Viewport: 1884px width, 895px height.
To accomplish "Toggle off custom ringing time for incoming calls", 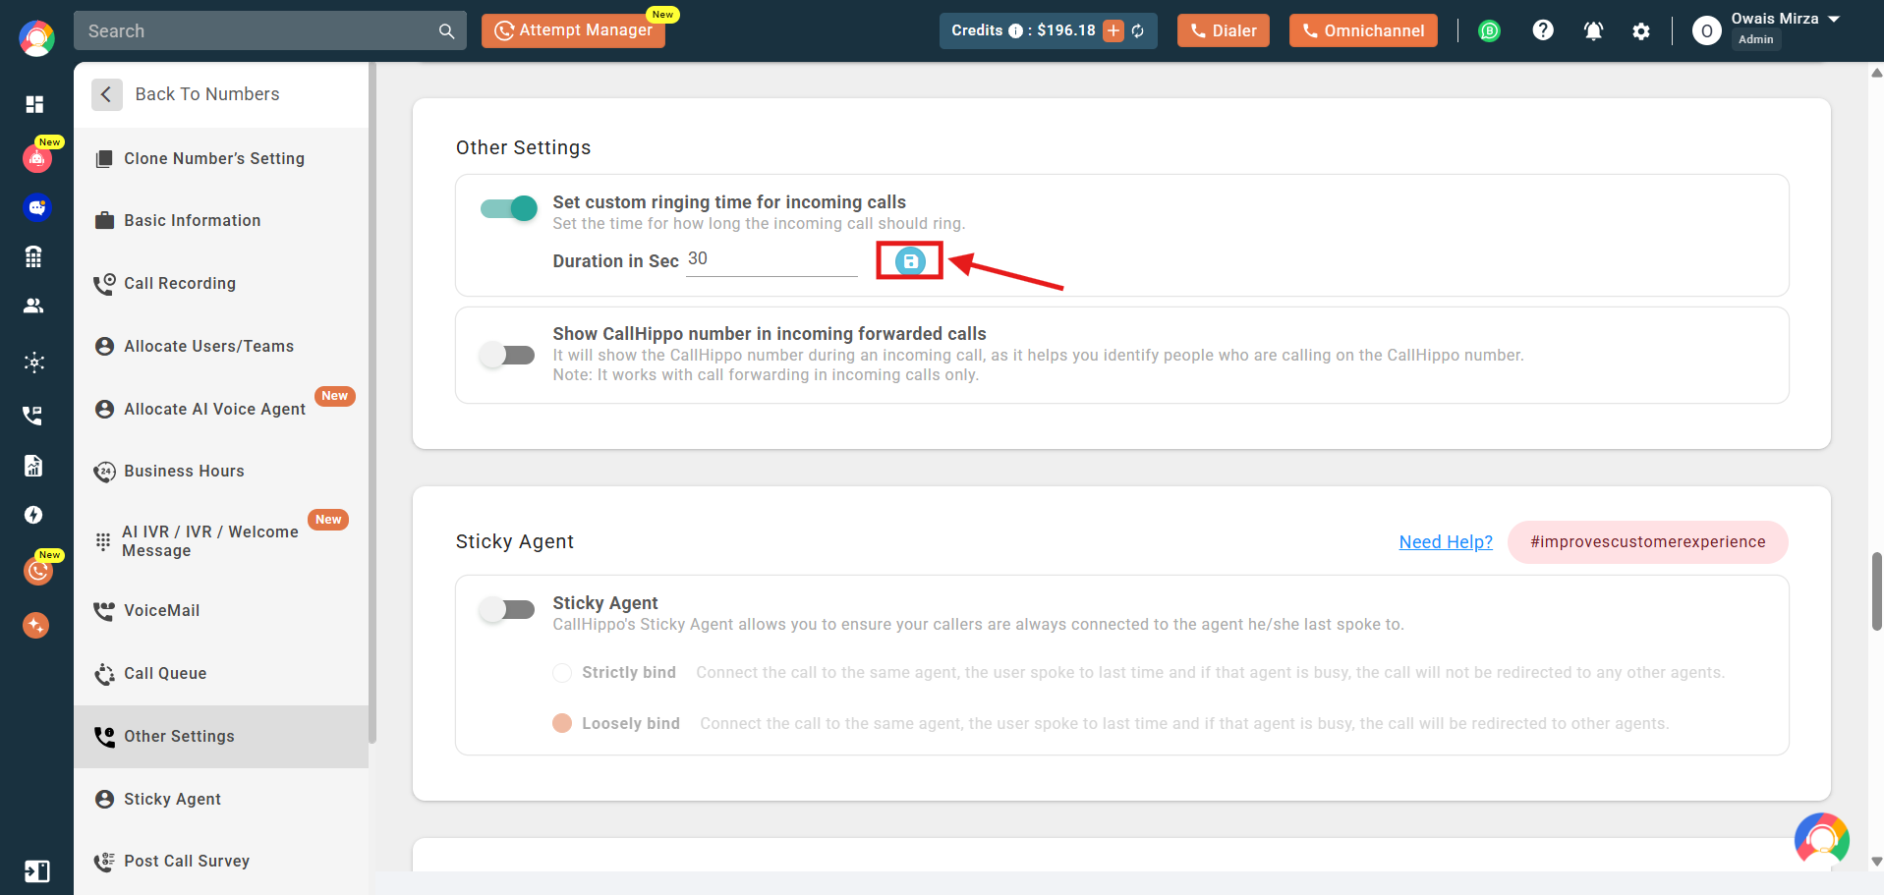I will [509, 208].
